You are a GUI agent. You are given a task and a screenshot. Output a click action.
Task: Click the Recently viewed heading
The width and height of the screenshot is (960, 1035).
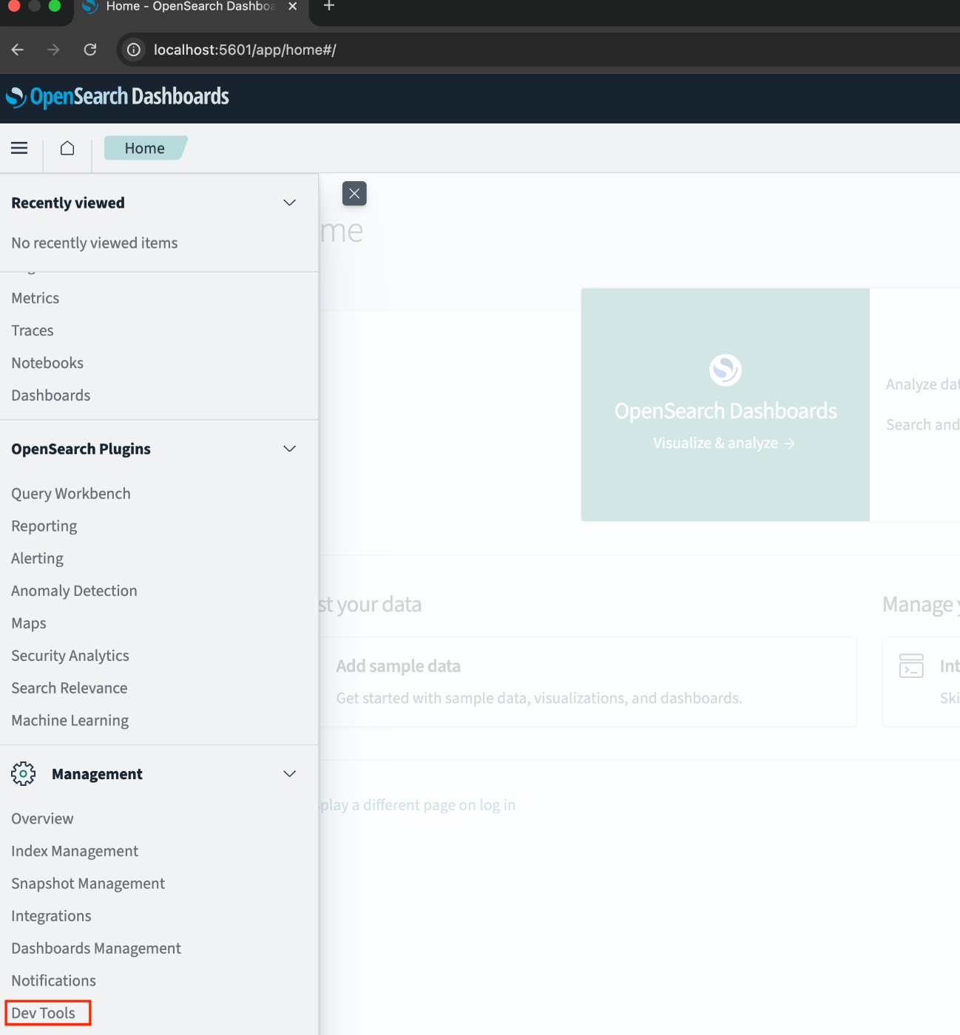coord(68,203)
